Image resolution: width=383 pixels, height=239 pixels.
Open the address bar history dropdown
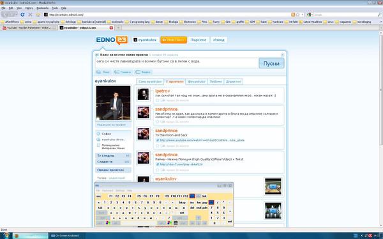point(303,15)
